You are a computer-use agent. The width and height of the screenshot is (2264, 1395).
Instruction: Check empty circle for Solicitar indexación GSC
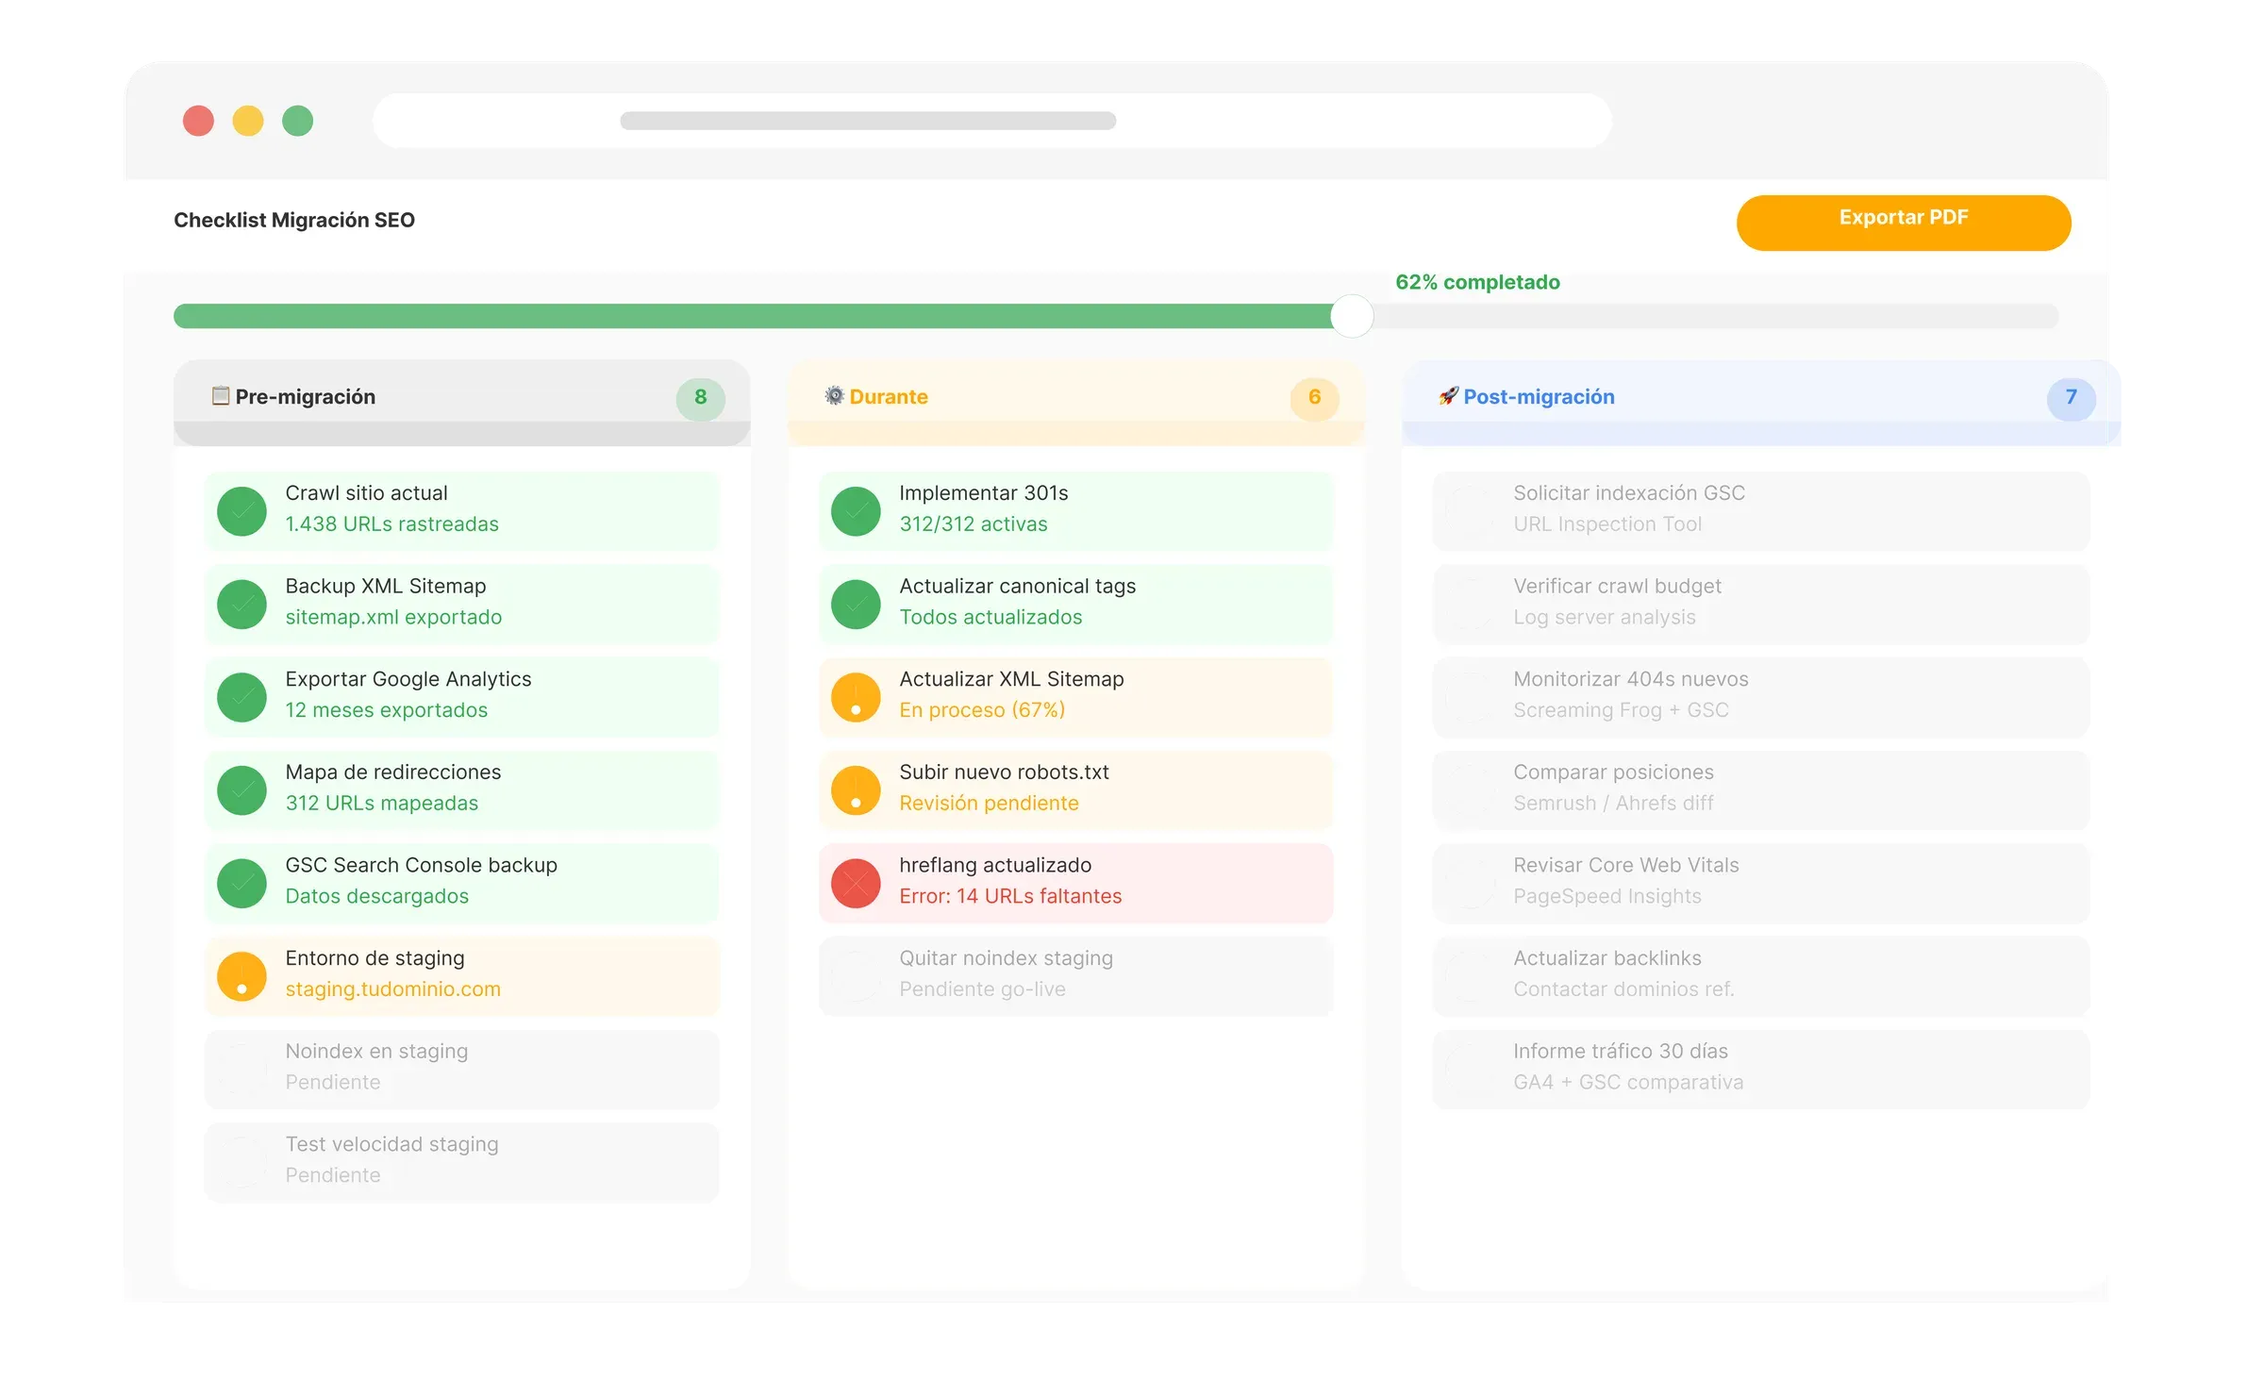pyautogui.click(x=1470, y=511)
